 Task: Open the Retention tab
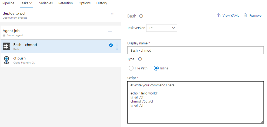click(x=66, y=3)
